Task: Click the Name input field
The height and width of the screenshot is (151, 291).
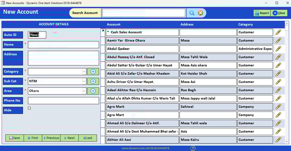Action: click(x=63, y=45)
